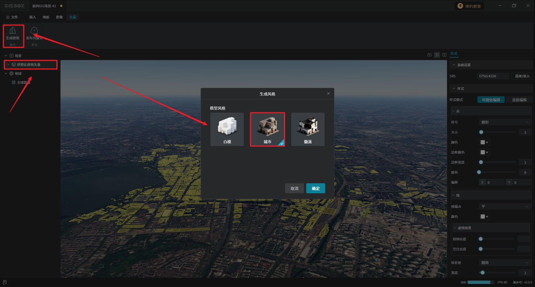Expand the 拱墅区建筑矢量 tree node
535x287 pixels.
pos(8,65)
